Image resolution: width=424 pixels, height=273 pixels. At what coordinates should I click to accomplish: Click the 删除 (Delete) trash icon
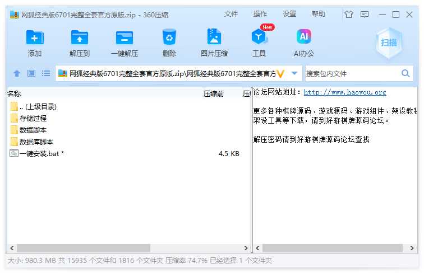click(169, 37)
